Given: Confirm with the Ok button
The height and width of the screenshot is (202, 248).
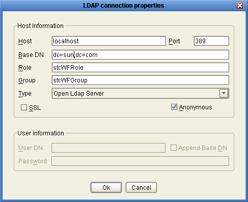Looking at the screenshot, I should coord(106,187).
